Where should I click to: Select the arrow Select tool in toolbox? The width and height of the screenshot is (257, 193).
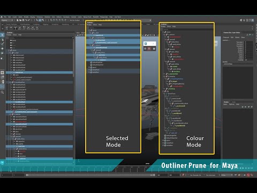coord(2,35)
